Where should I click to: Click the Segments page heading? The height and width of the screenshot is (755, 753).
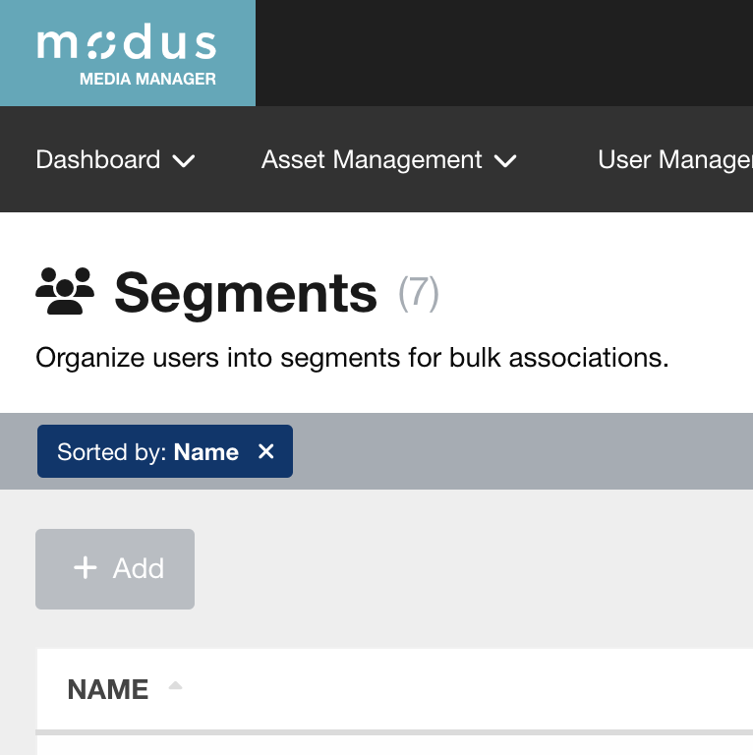pos(246,293)
